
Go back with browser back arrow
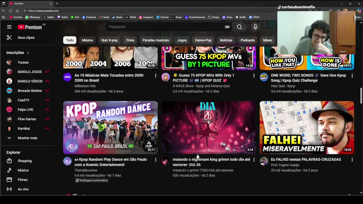click(4, 11)
